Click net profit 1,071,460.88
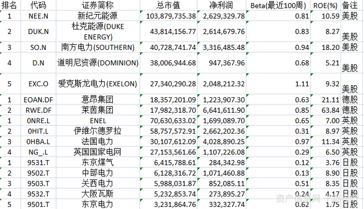The width and height of the screenshot is (364, 209). click(222, 173)
